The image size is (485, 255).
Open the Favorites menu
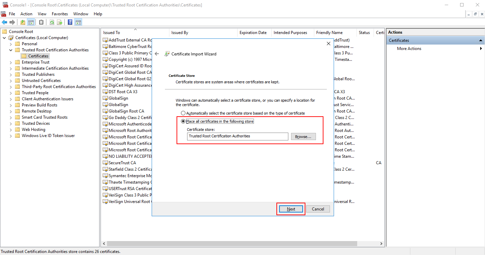60,14
